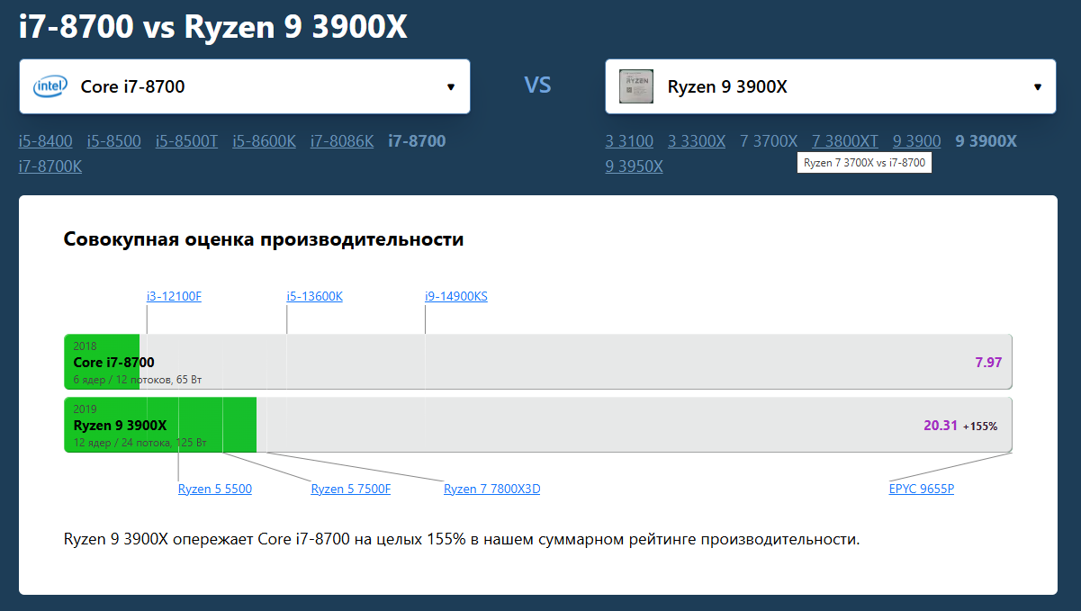
Task: Follow the i5-13600K marker link
Action: [314, 296]
